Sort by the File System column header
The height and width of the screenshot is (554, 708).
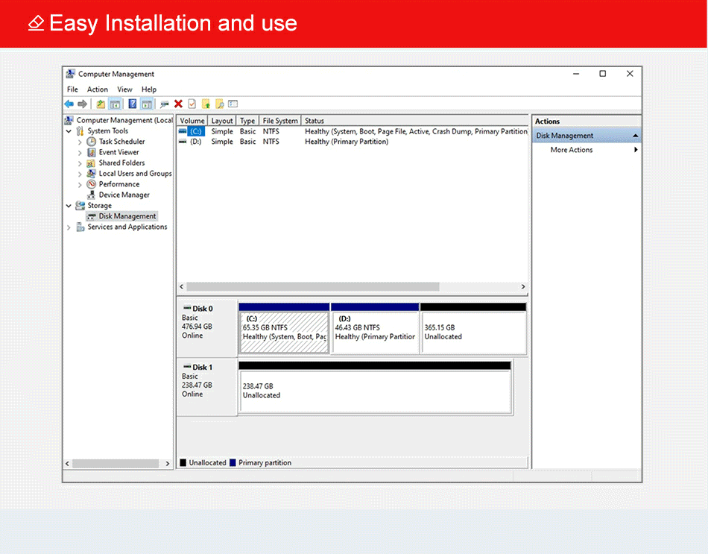280,121
